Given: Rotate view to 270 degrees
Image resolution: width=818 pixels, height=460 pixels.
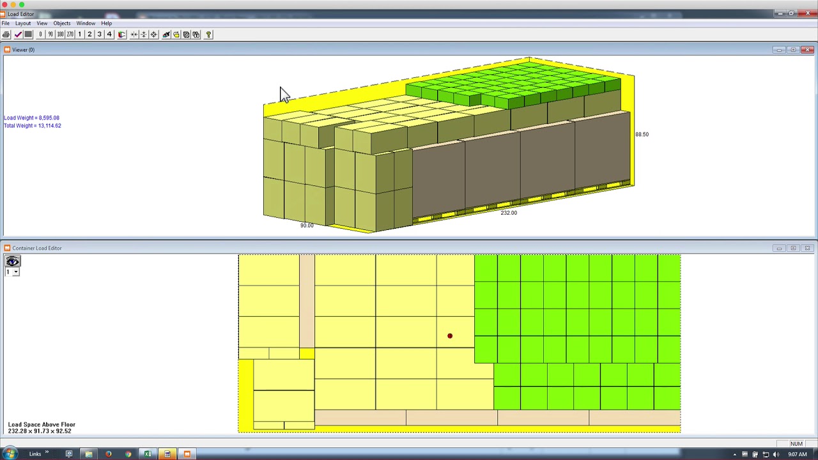Looking at the screenshot, I should pyautogui.click(x=70, y=34).
